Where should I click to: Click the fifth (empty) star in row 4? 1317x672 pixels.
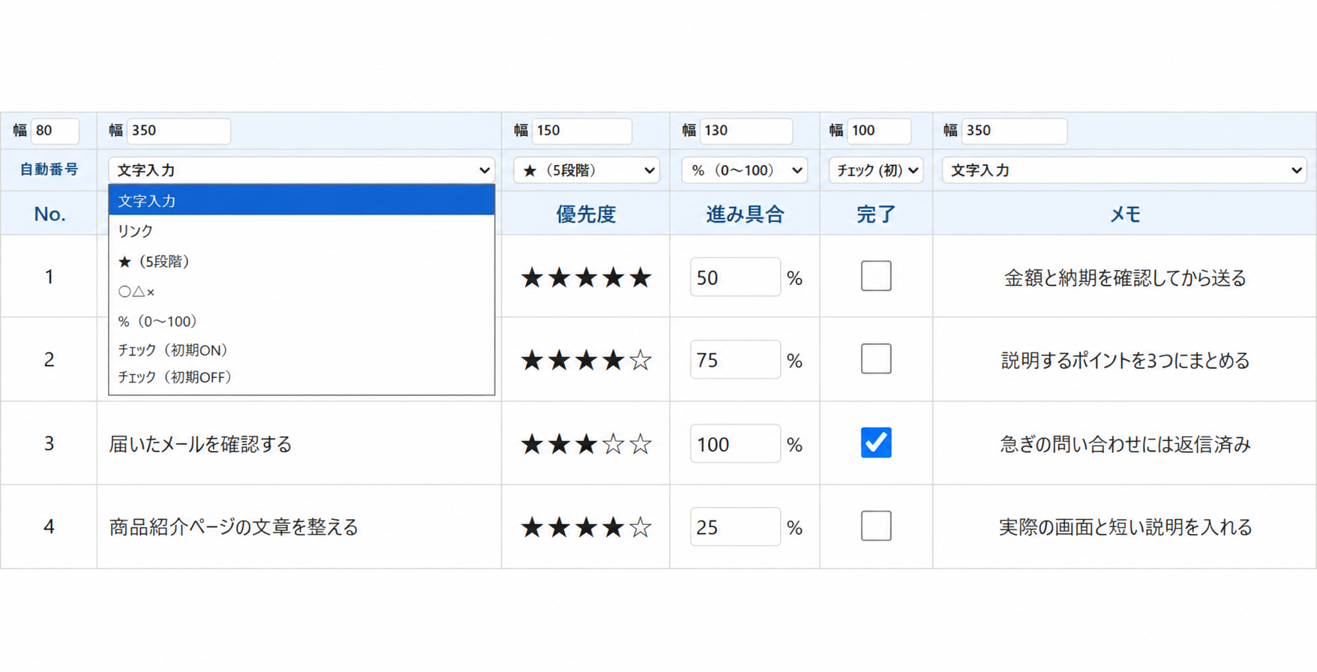pyautogui.click(x=640, y=527)
